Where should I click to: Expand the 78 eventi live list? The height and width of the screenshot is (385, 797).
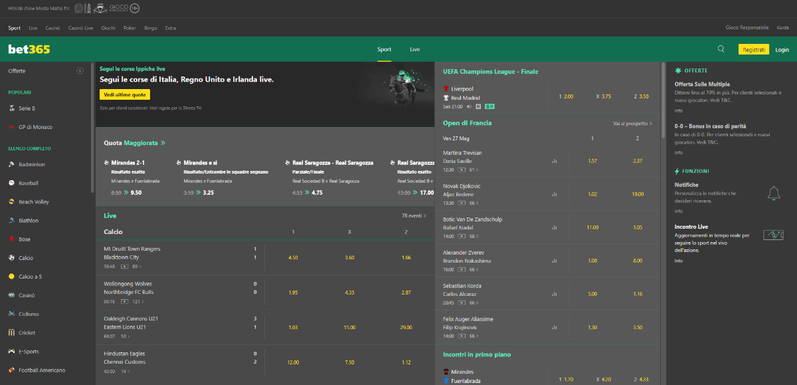[x=414, y=216]
